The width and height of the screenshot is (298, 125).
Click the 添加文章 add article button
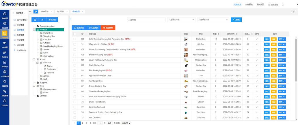[x=79, y=28]
